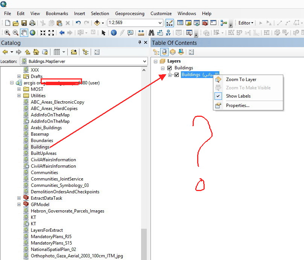
Task: Undo the last action
Action: tap(78, 23)
